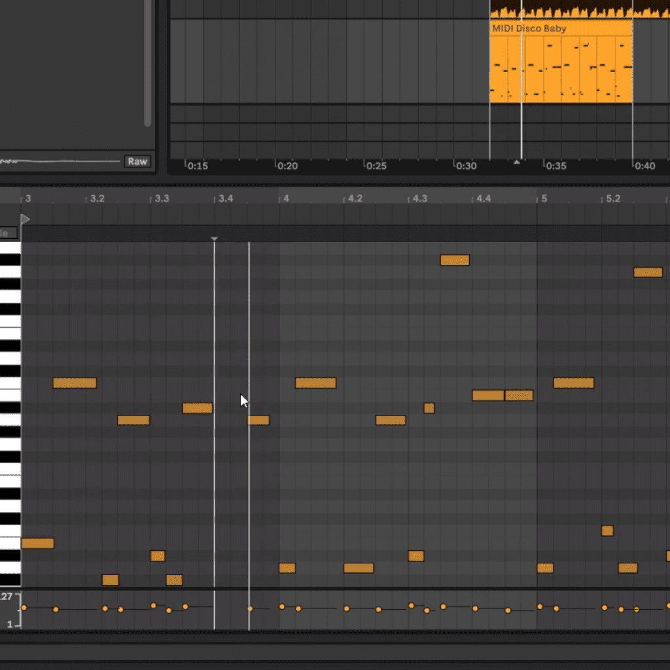Select the highest note before beat 4.4
This screenshot has height=670, width=670.
coord(455,260)
